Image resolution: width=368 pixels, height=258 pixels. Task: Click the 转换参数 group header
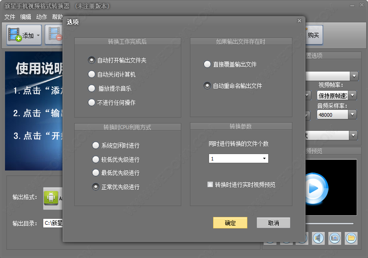pyautogui.click(x=241, y=126)
